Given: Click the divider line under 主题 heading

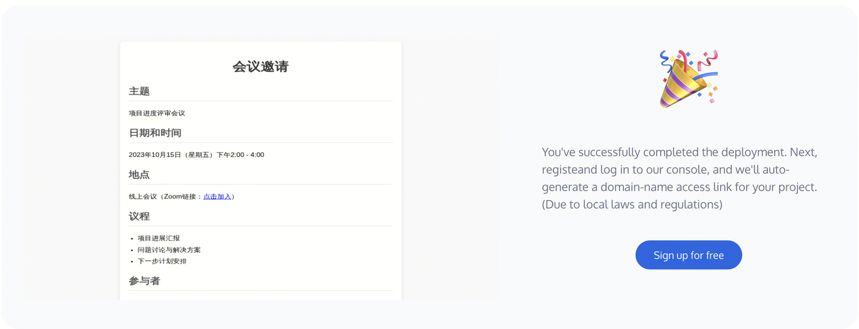Looking at the screenshot, I should (261, 101).
